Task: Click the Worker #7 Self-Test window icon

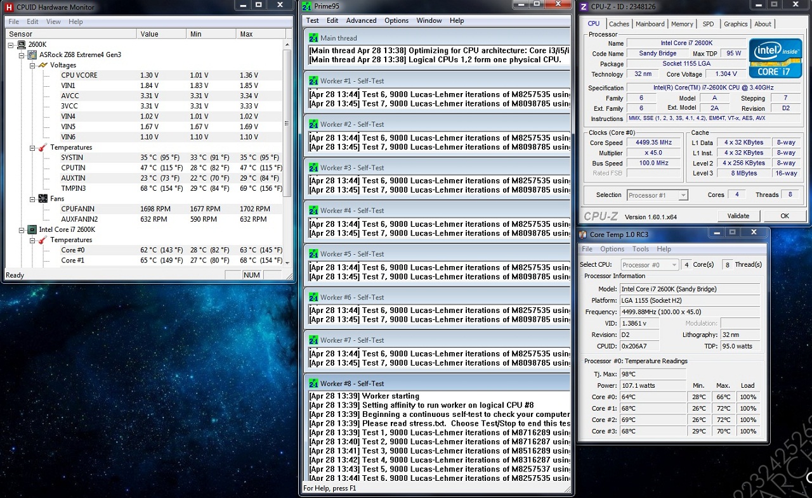Action: pos(313,340)
